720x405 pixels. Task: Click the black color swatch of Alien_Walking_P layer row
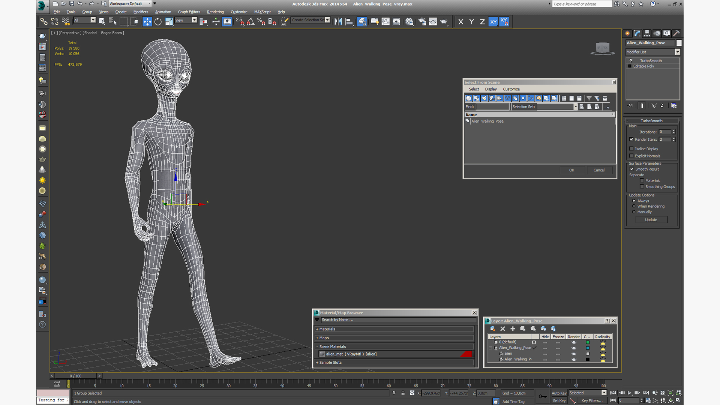pyautogui.click(x=588, y=359)
